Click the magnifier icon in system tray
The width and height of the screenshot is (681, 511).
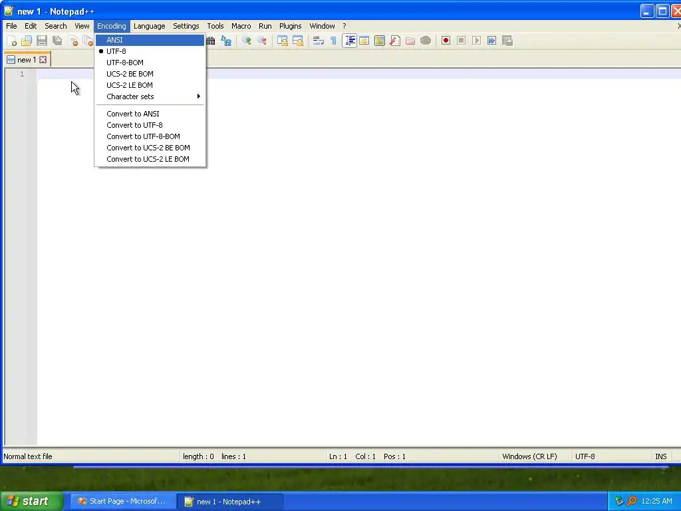pos(632,501)
